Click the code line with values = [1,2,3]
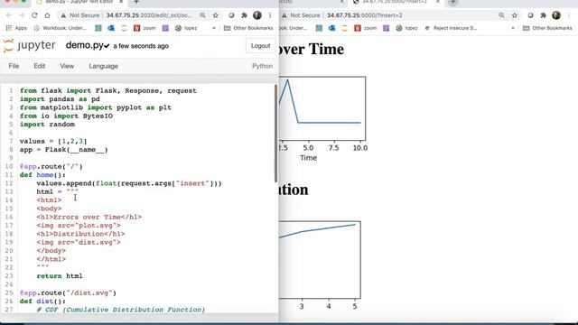 pos(53,141)
